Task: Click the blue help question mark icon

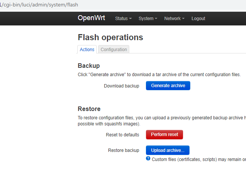Action: pyautogui.click(x=148, y=158)
